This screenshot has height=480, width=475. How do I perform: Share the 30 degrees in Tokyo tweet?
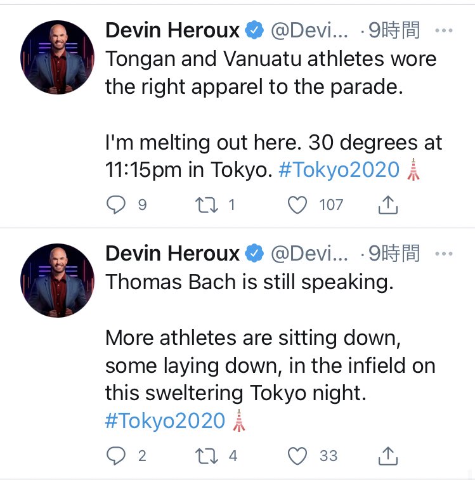pyautogui.click(x=387, y=204)
